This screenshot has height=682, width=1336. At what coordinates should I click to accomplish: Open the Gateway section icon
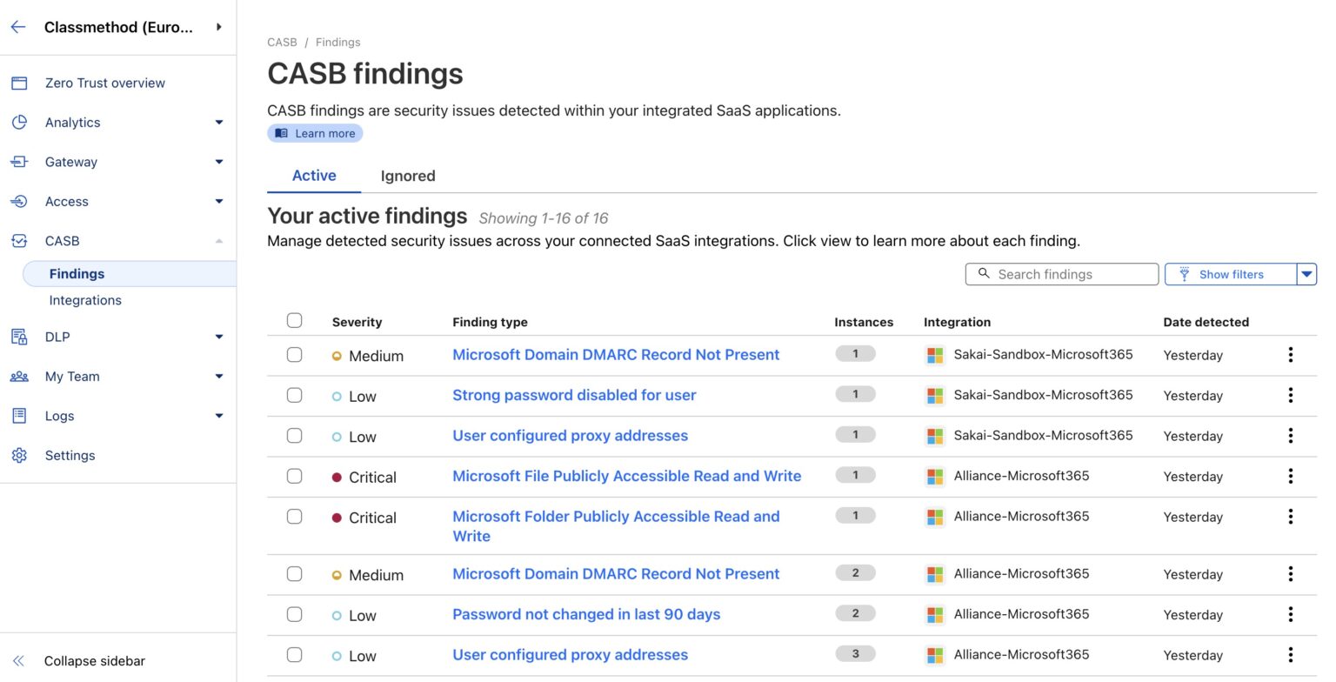pyautogui.click(x=19, y=162)
